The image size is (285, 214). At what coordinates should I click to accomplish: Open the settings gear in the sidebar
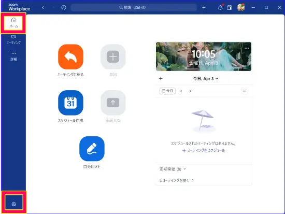tap(13, 204)
